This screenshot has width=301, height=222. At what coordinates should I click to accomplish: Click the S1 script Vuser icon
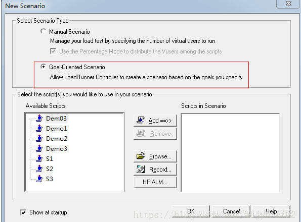[x=39, y=158]
